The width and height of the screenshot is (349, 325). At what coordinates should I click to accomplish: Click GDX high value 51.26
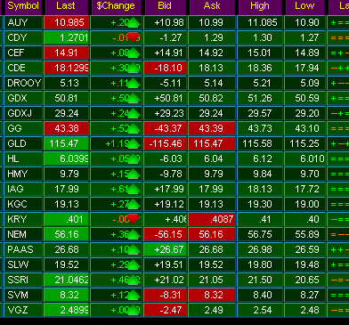point(260,98)
